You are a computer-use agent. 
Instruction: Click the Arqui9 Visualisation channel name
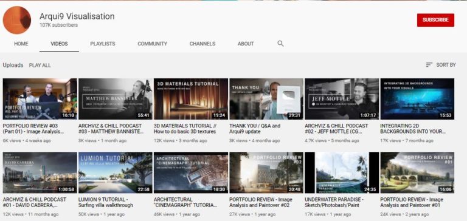77,16
